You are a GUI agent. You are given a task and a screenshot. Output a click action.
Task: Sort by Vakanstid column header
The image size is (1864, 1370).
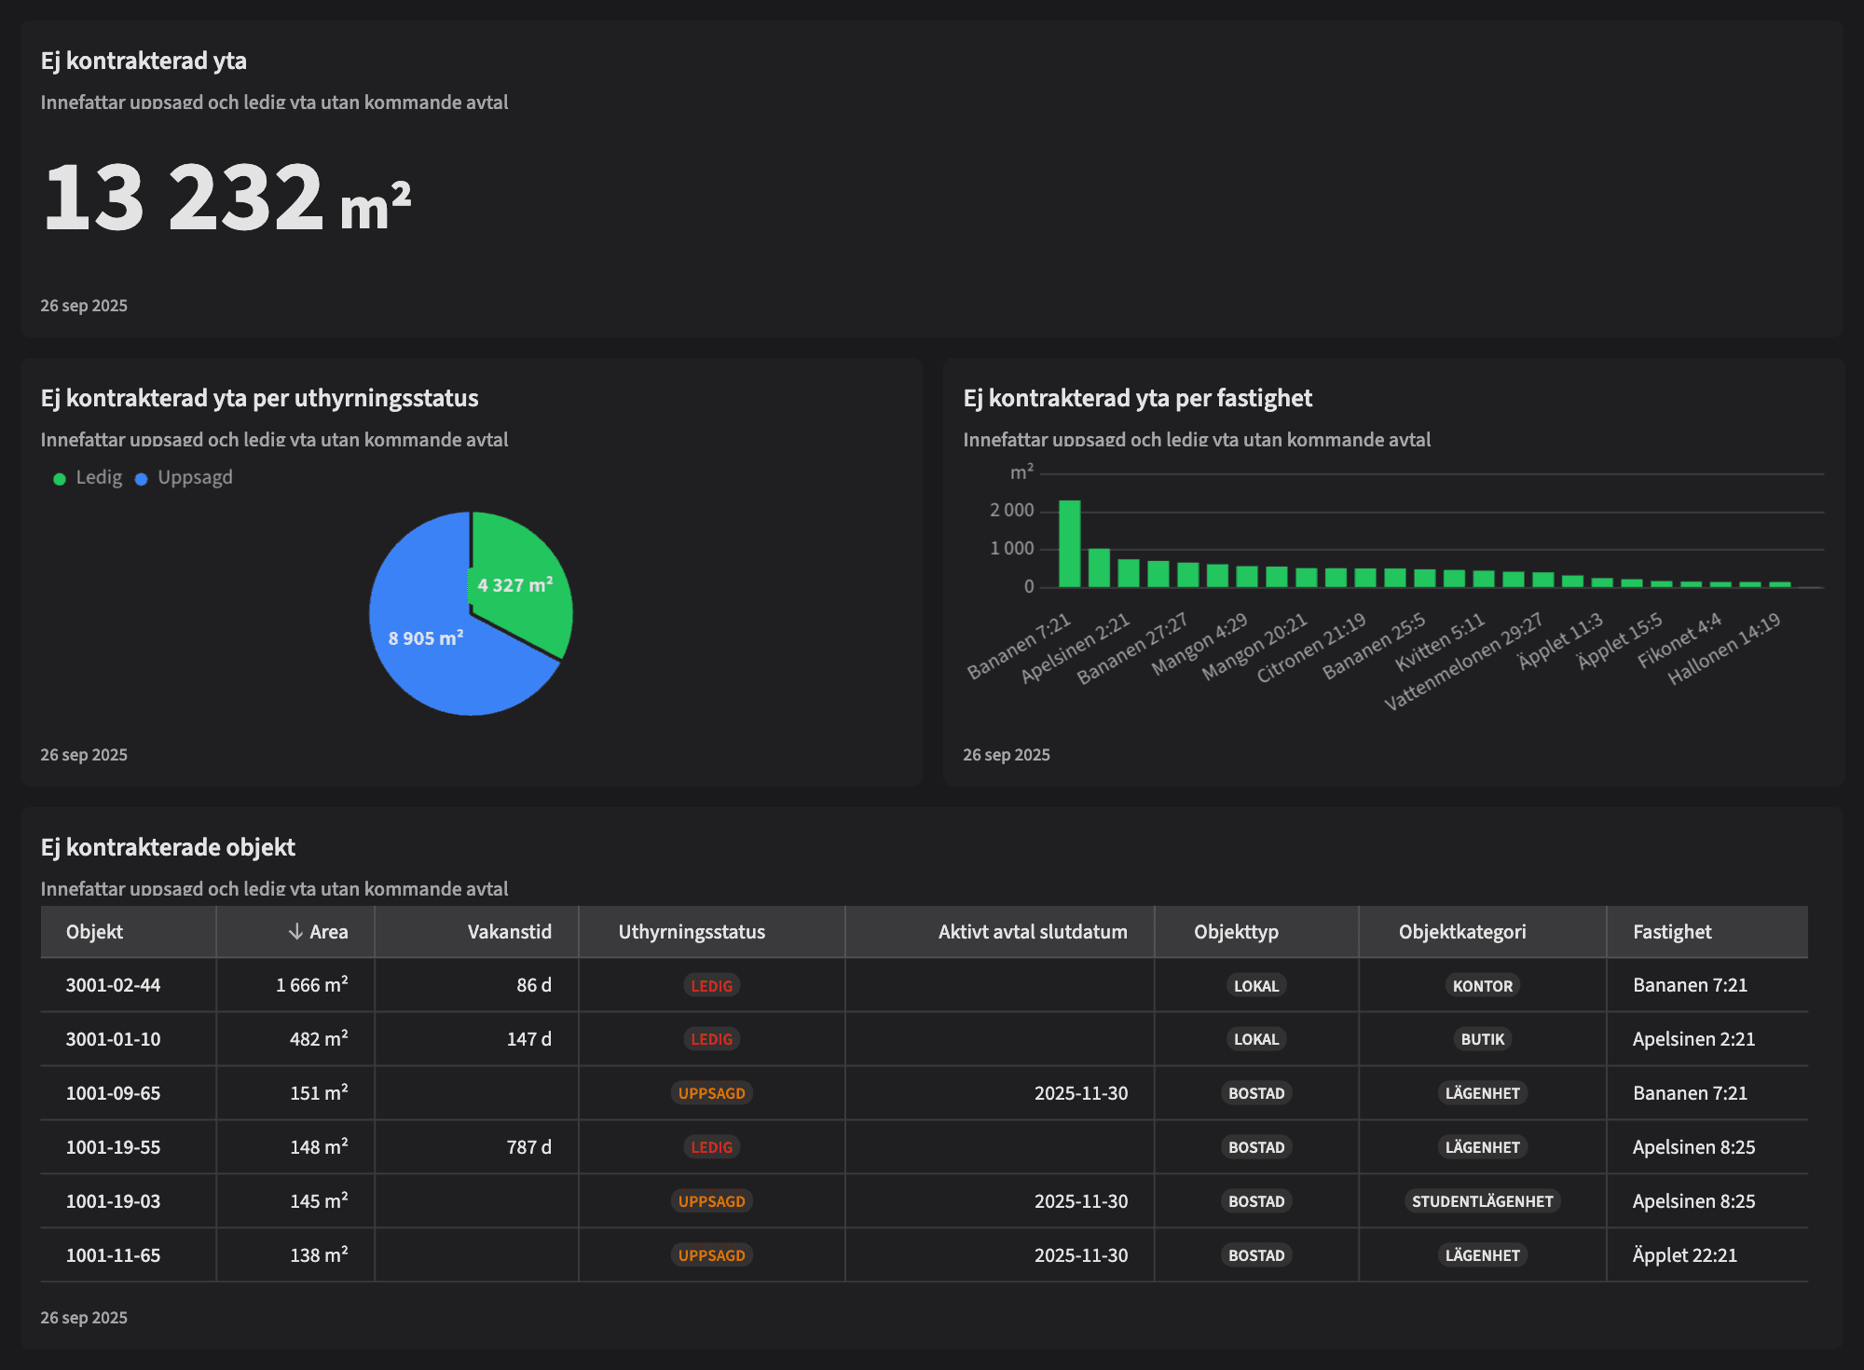(x=509, y=932)
